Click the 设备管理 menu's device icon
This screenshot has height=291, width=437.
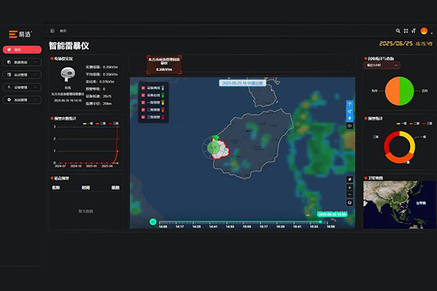9,87
